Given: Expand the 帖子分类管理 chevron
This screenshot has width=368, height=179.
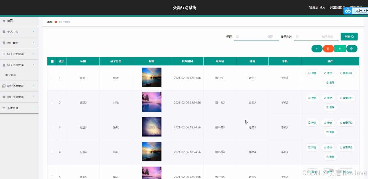Looking at the screenshot, I should [34, 54].
